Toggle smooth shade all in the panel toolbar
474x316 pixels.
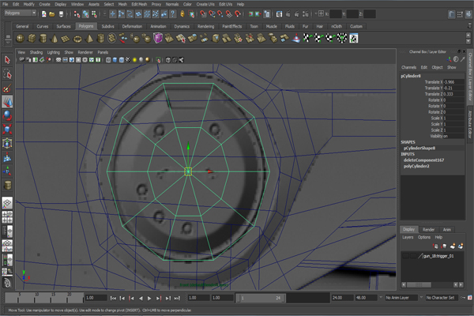click(115, 60)
